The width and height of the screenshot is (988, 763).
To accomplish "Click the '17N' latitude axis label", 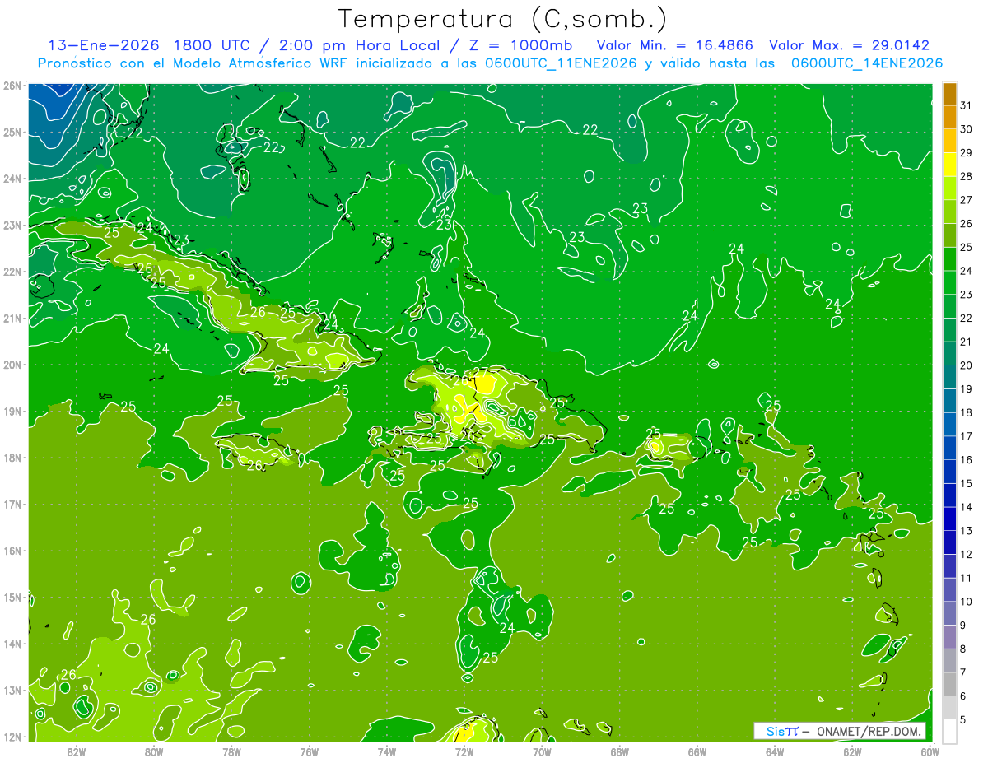I will pos(12,504).
